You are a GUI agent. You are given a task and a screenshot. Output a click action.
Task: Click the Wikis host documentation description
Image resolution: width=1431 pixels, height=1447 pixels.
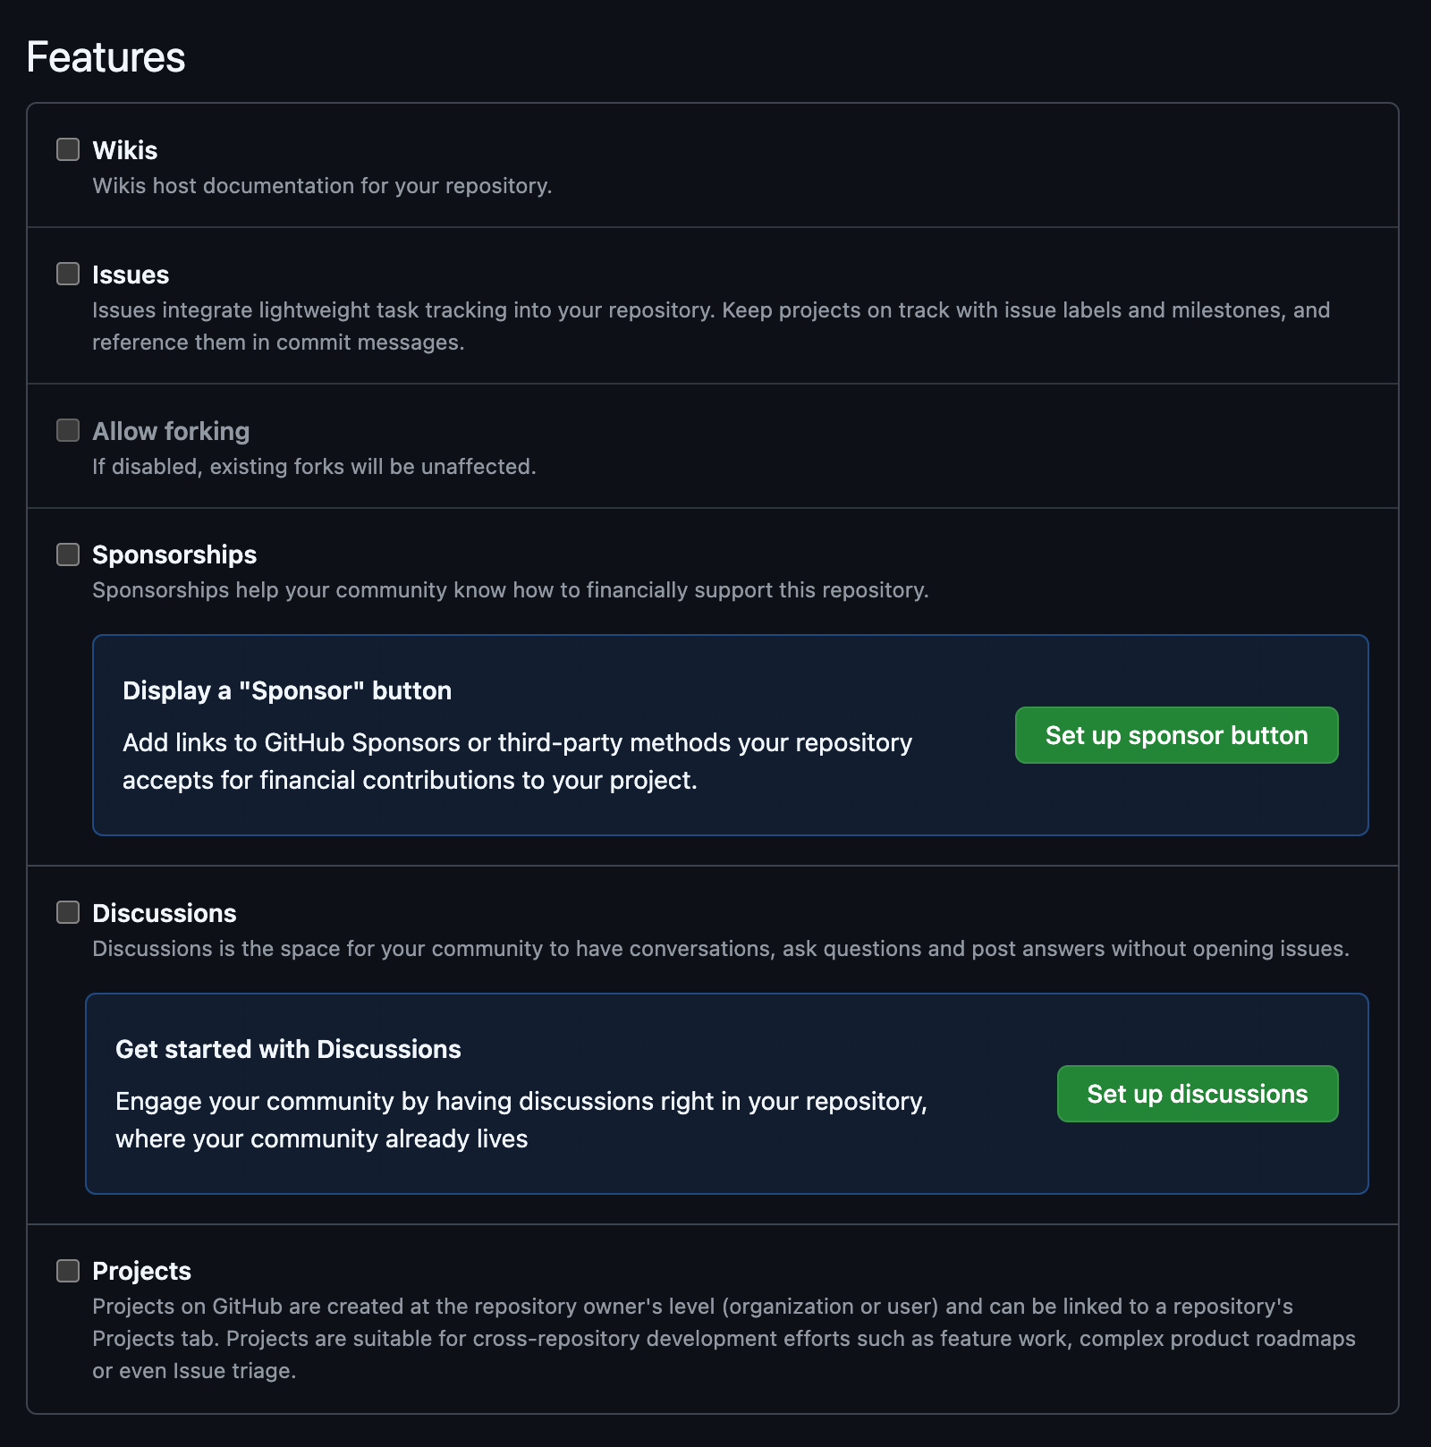click(322, 186)
